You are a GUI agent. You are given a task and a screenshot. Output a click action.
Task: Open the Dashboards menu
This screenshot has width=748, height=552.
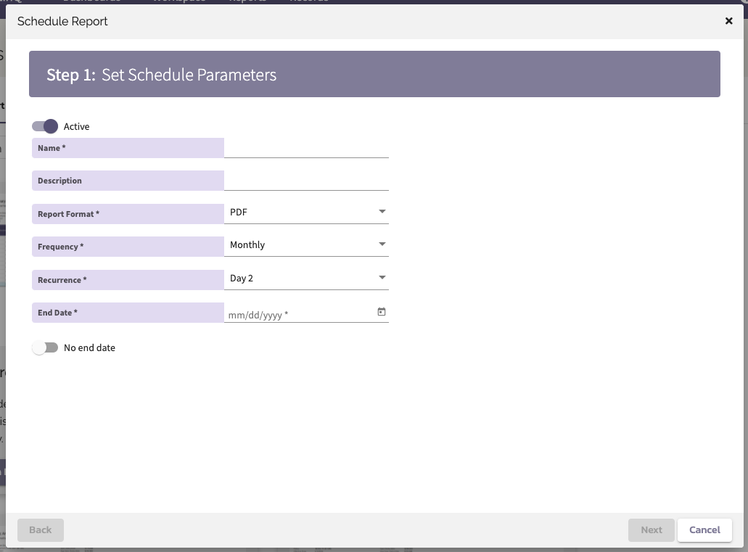(x=92, y=1)
